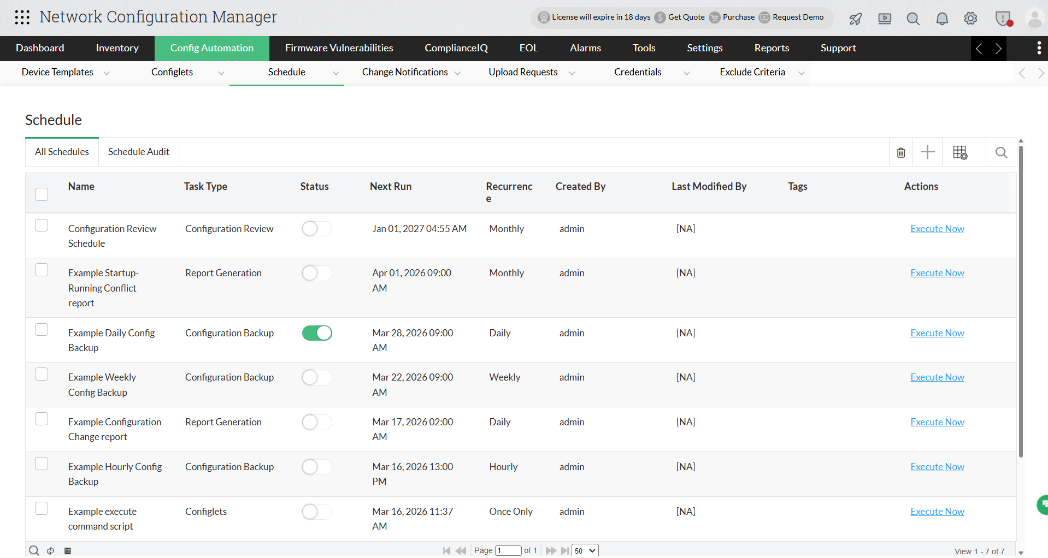Switch to the Schedule Audit tab

[x=138, y=151]
